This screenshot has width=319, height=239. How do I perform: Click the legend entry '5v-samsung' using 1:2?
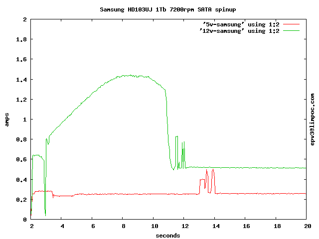tap(241, 24)
